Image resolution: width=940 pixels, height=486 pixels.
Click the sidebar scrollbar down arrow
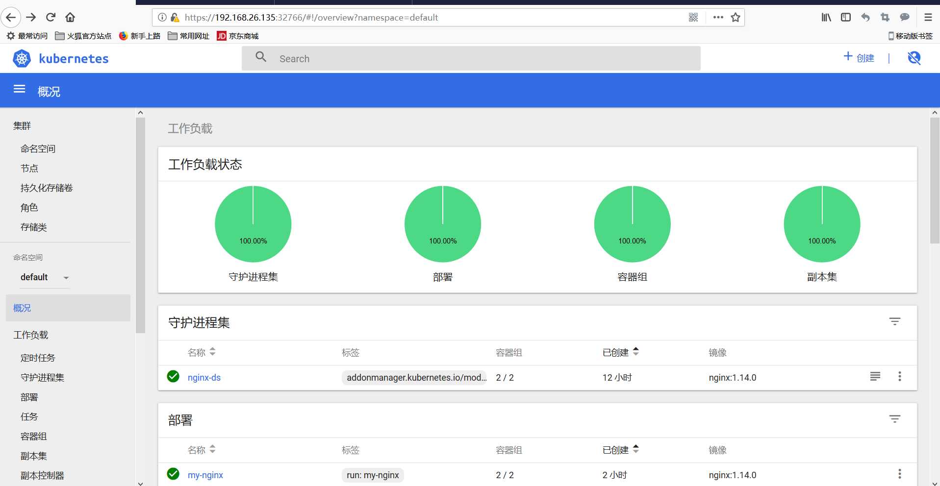click(x=140, y=483)
